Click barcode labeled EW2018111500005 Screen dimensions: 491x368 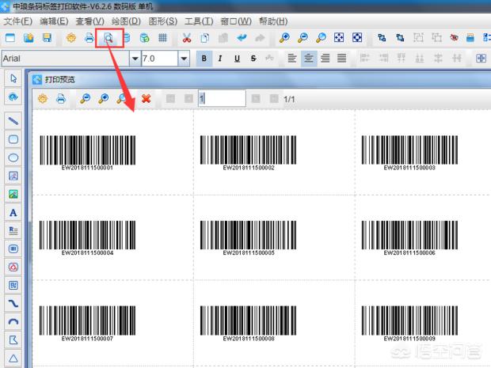pos(249,238)
